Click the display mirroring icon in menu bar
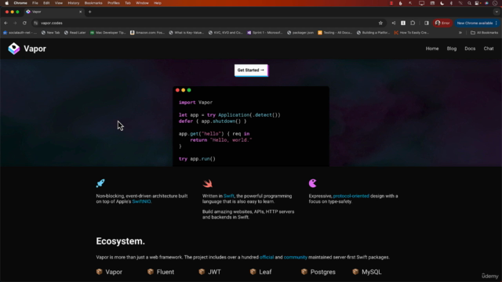The height and width of the screenshot is (282, 502). pyautogui.click(x=421, y=3)
